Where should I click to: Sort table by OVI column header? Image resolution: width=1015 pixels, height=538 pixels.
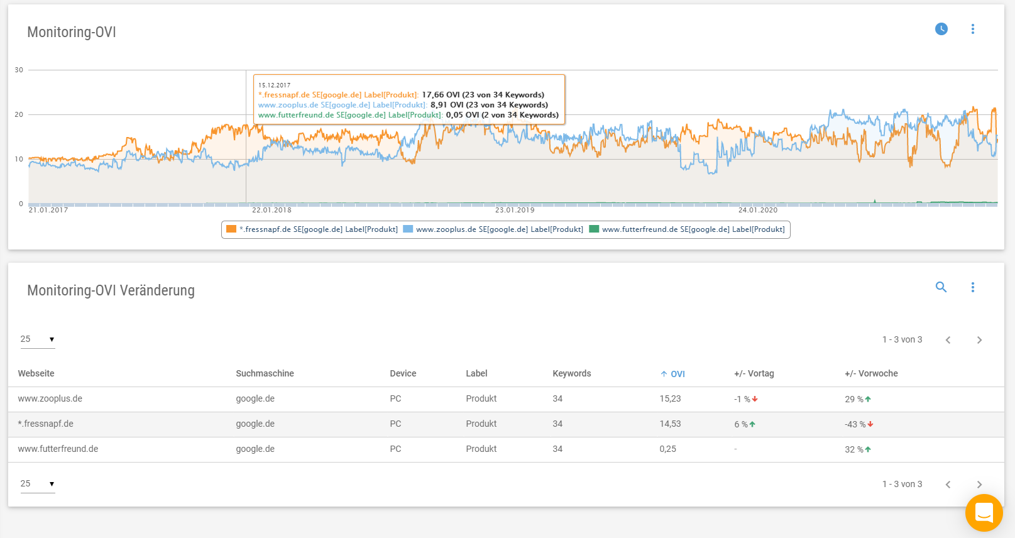(x=672, y=374)
